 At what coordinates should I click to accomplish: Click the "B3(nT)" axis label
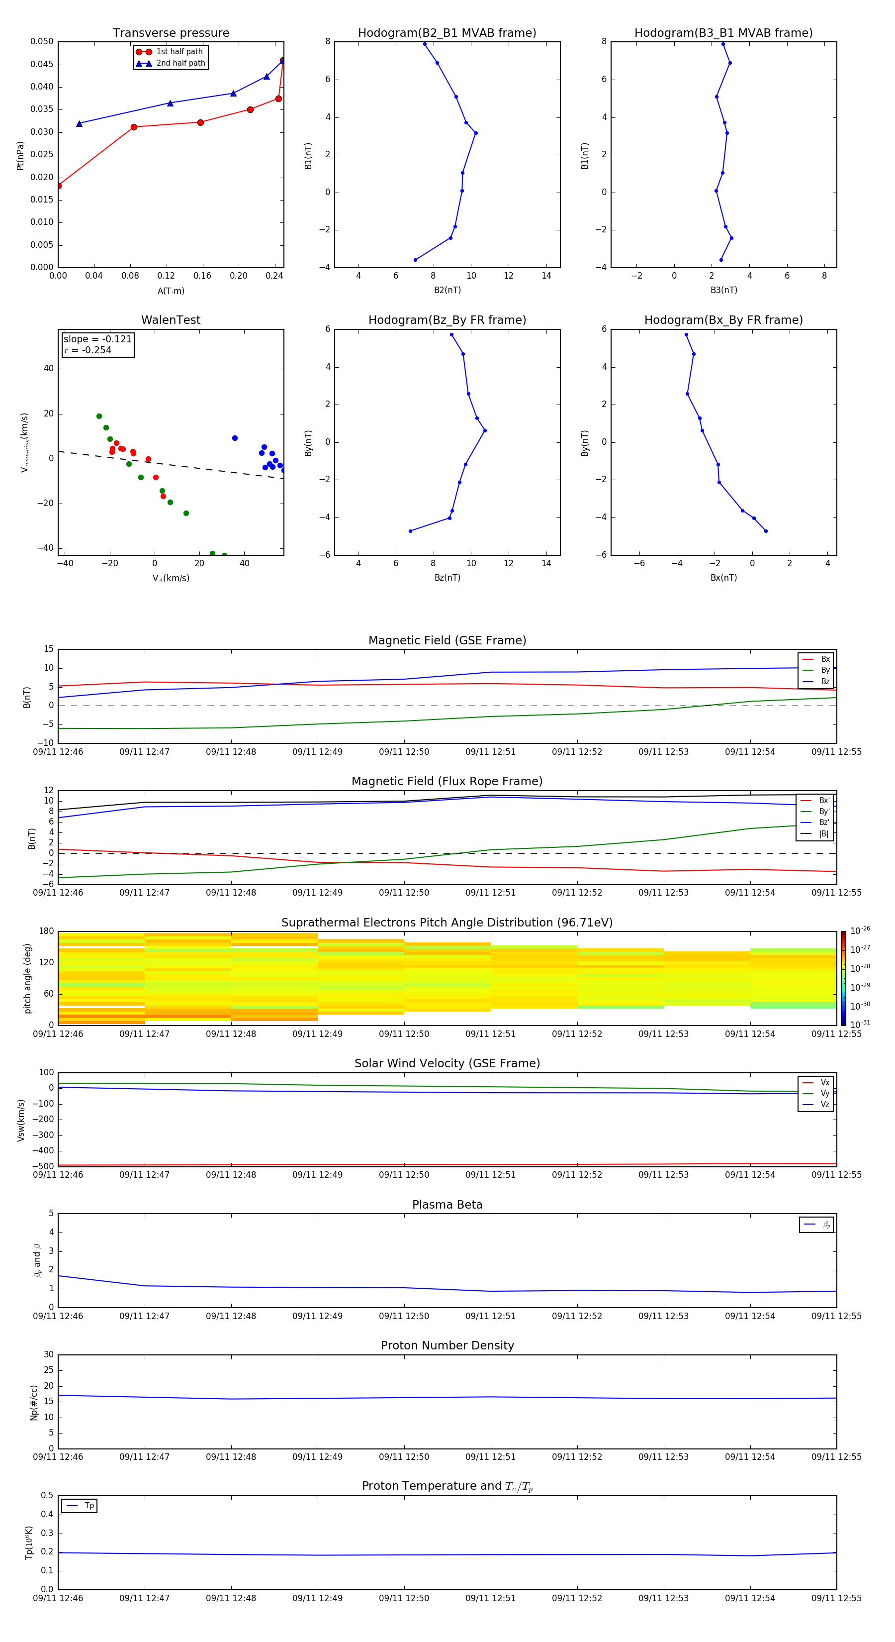(x=723, y=291)
